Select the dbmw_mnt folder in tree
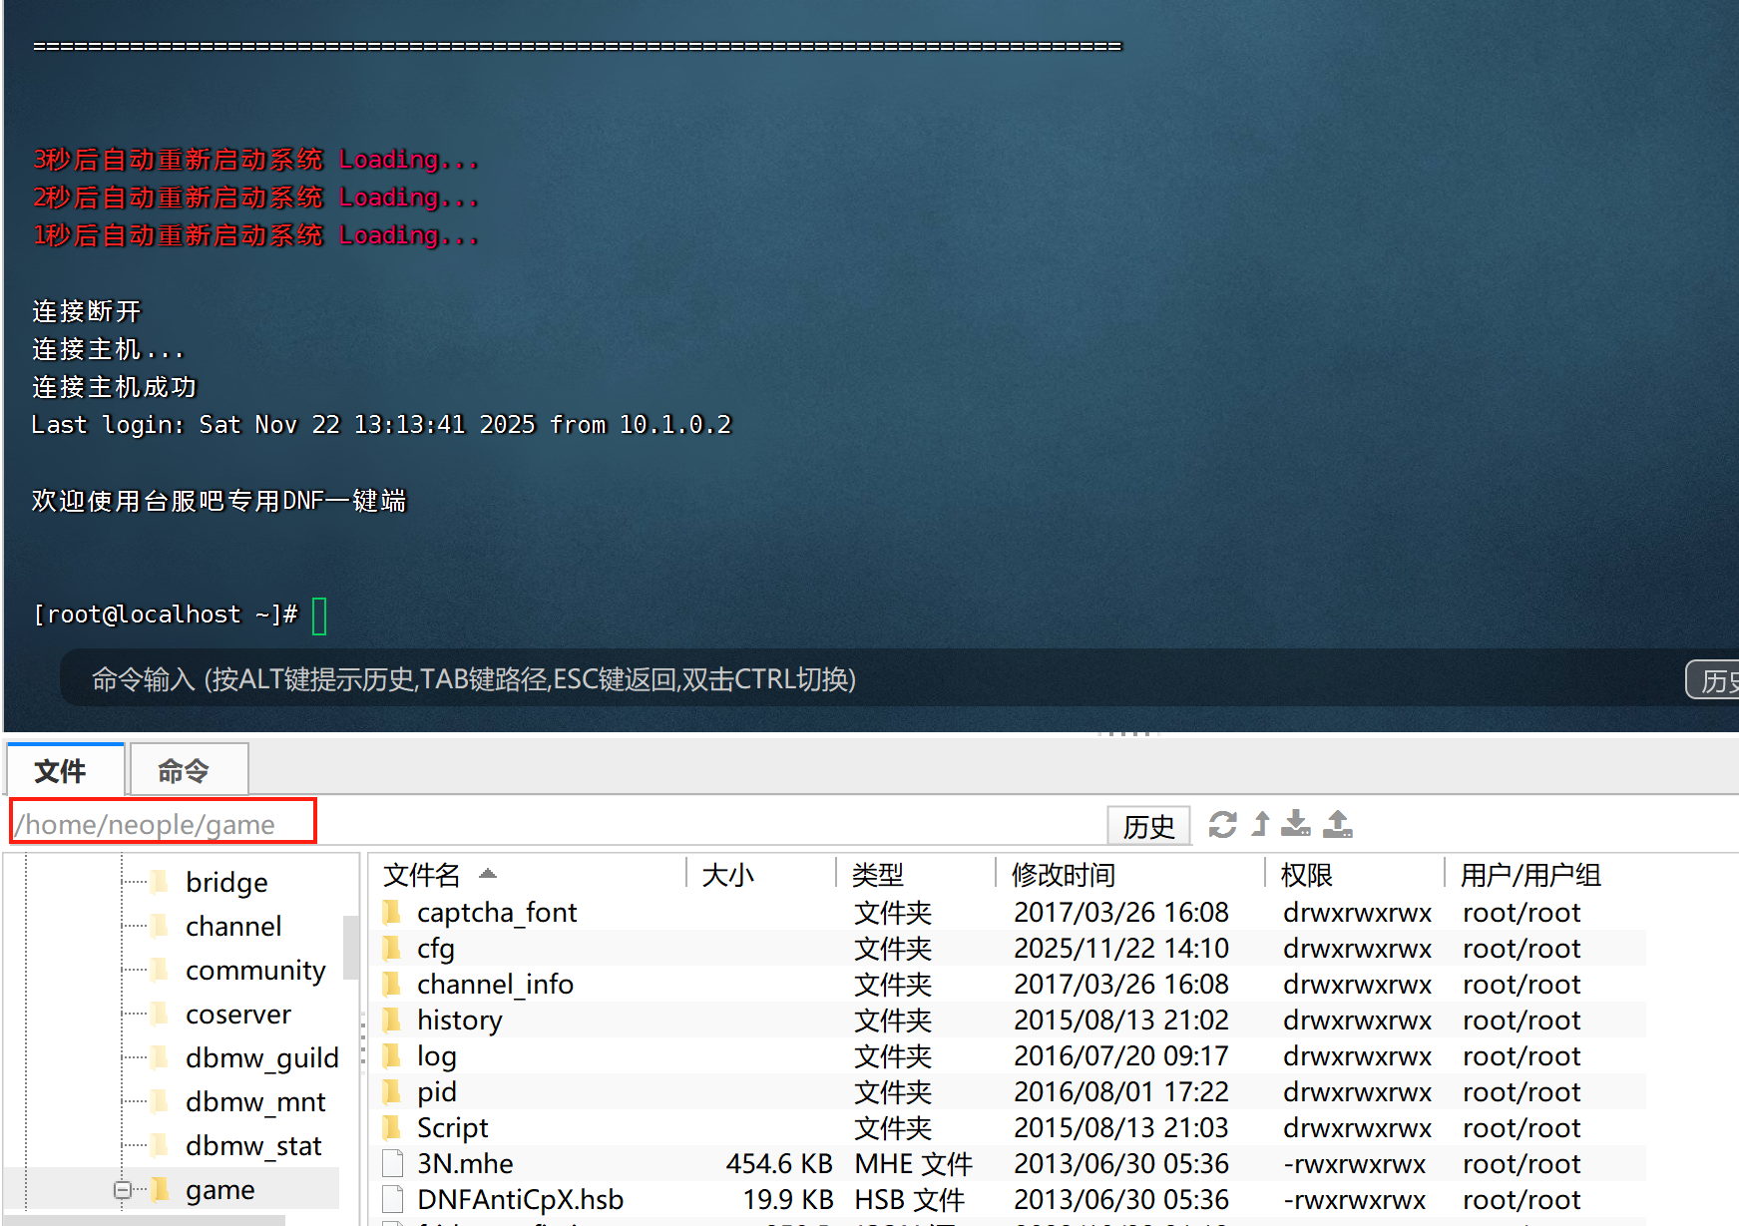Screen dimensions: 1739x1226 255,1102
